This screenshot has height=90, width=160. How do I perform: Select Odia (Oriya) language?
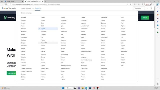pyautogui.click(x=84, y=68)
